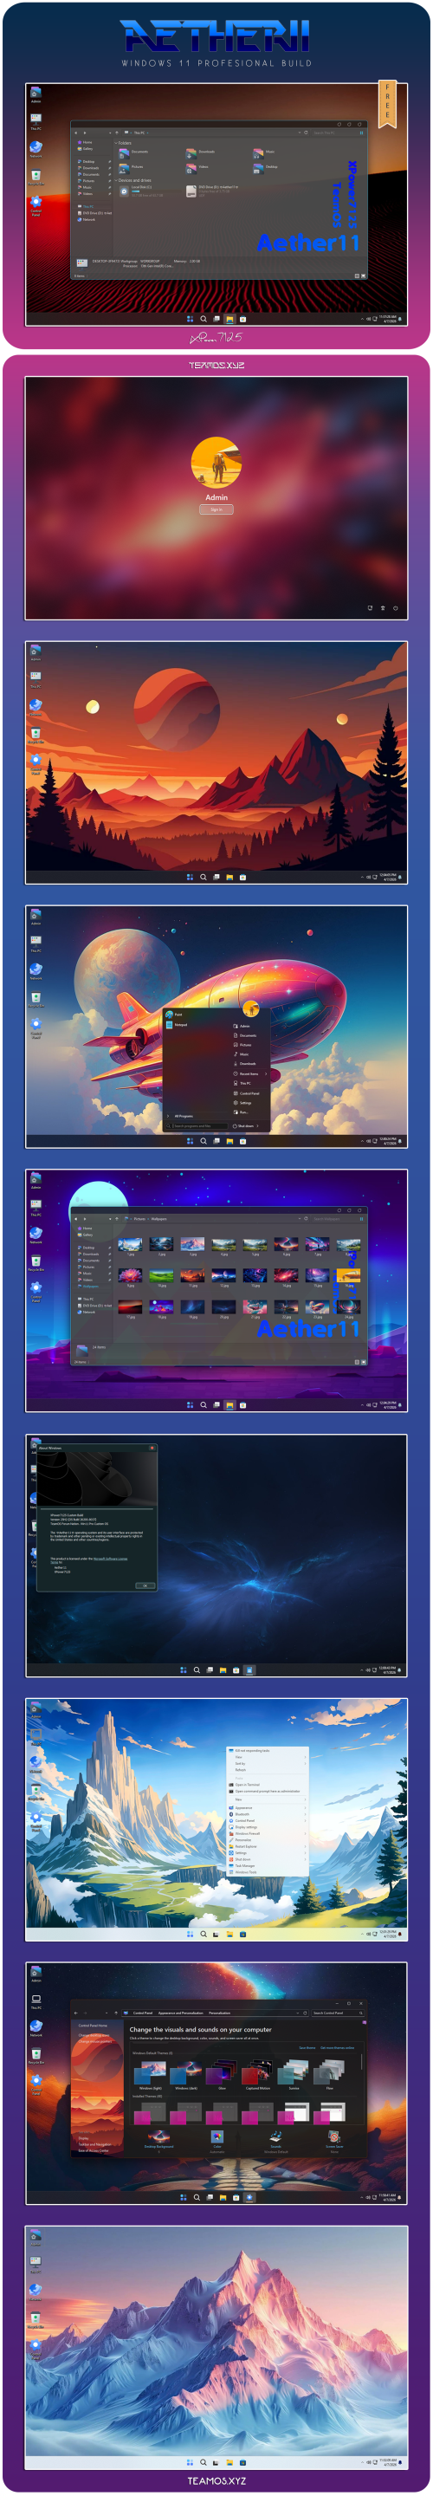Expand the New submenu in desktop context menu

pos(268,1799)
